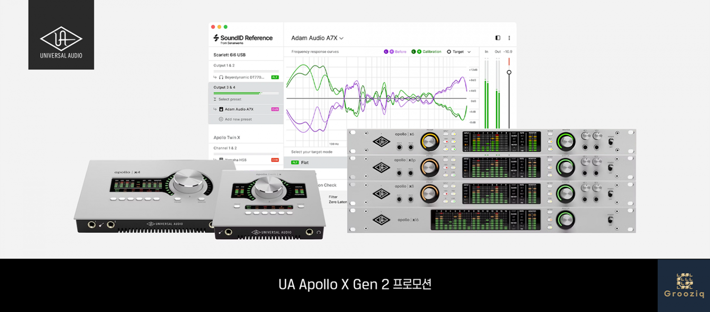The height and width of the screenshot is (312, 710).
Task: Toggle the green L Calibration curve
Action: 413,52
